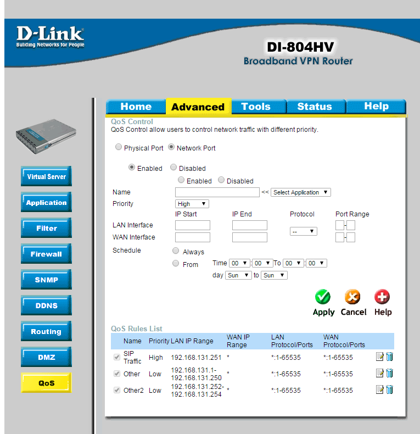The height and width of the screenshot is (434, 420).
Task: Open the Select Application dropdown
Action: point(301,192)
